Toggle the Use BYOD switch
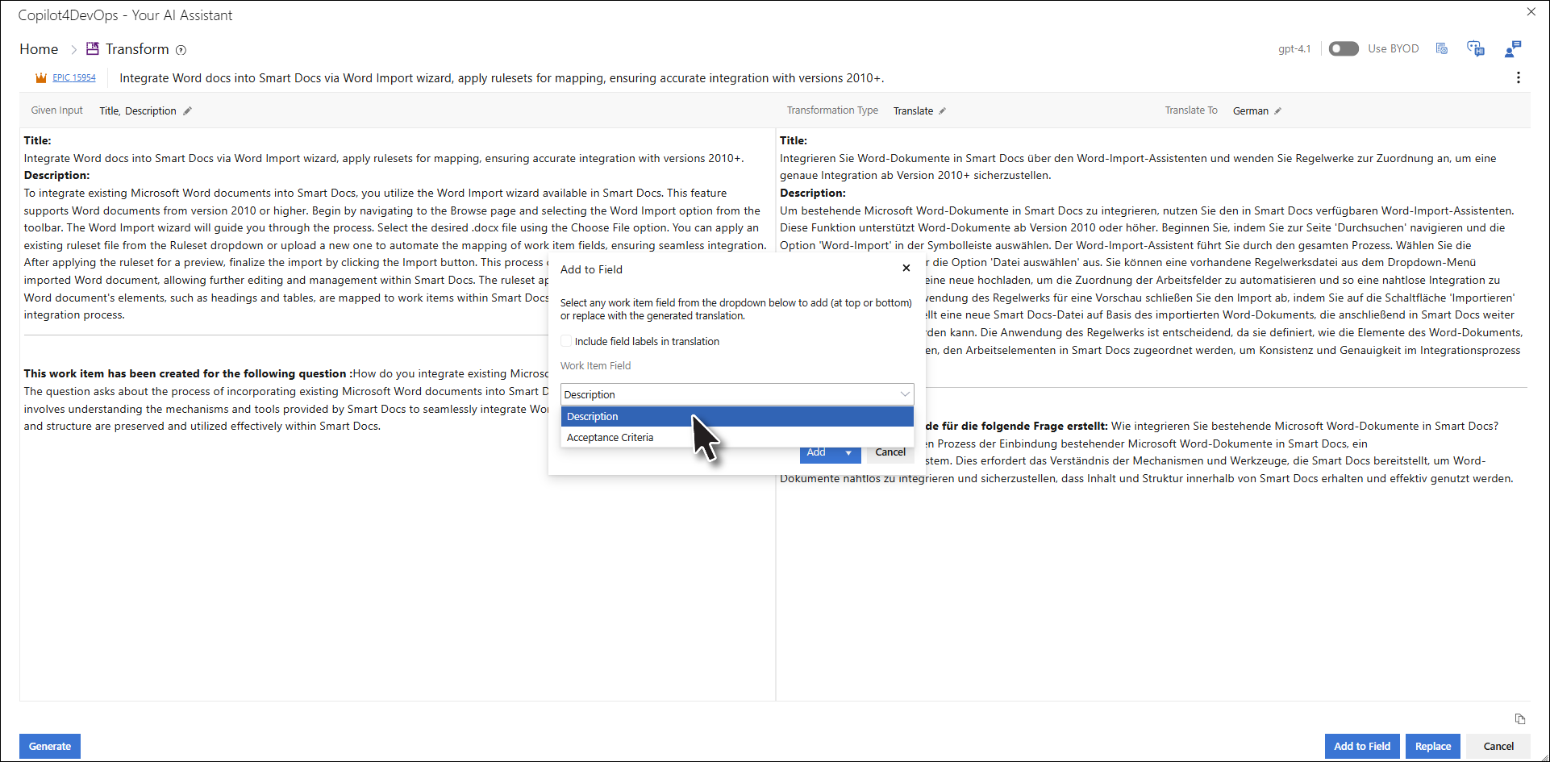 pos(1344,49)
